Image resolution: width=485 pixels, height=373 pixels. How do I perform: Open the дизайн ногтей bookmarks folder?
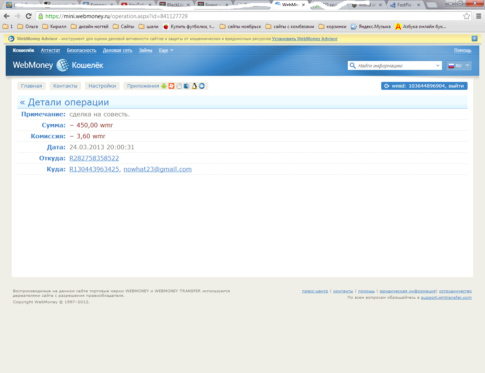coord(89,27)
